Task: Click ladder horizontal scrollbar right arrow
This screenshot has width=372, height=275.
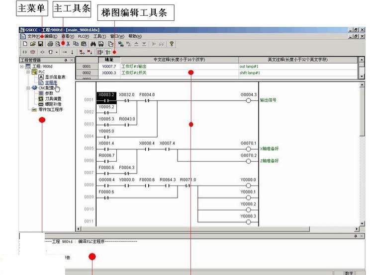Action: point(357,229)
